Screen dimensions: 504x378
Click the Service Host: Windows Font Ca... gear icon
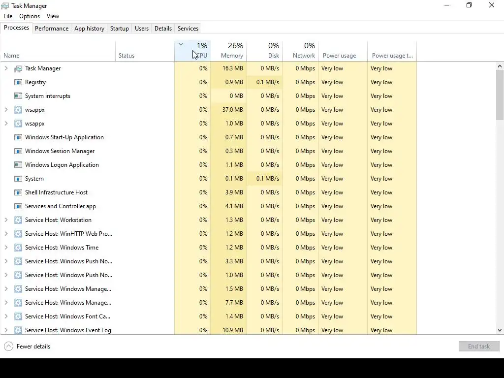click(18, 316)
